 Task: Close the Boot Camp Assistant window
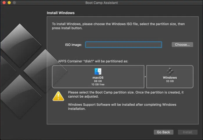3,3
